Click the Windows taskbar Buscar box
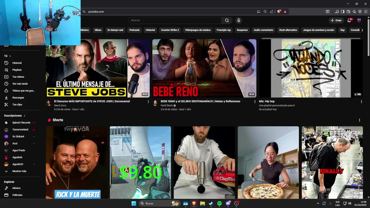370x208 pixels. click(x=159, y=203)
